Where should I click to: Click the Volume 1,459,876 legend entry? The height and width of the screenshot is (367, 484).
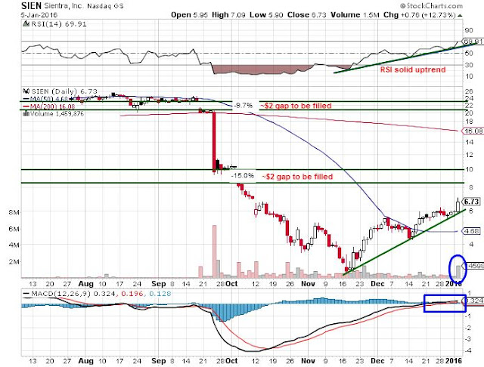(x=57, y=114)
